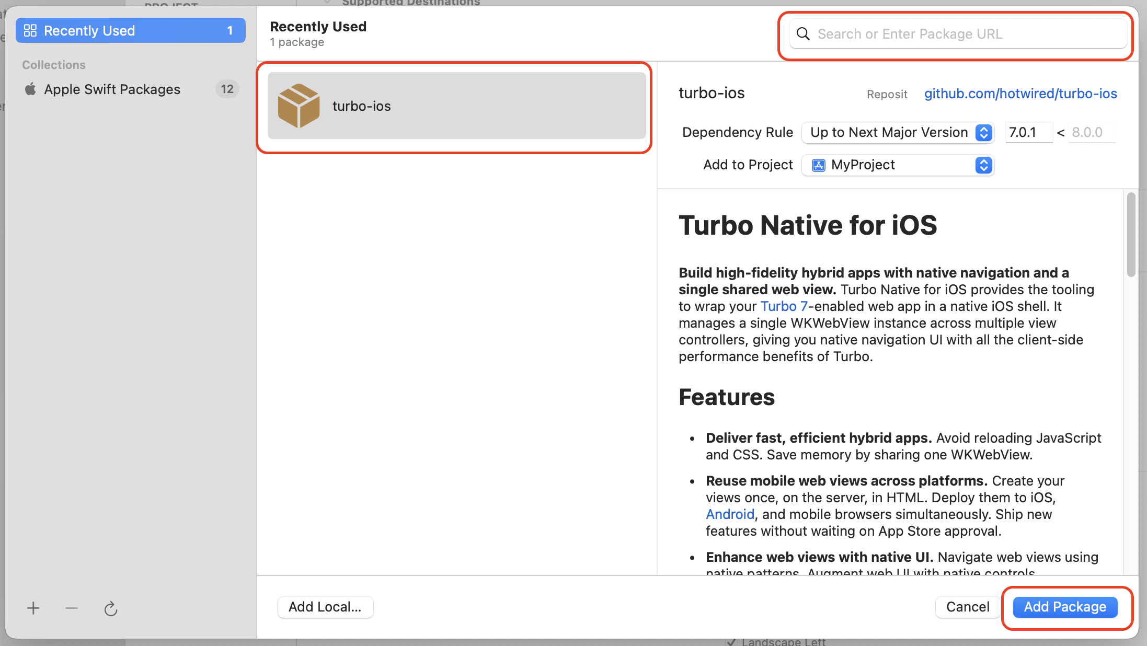The height and width of the screenshot is (646, 1147).
Task: Click the turbo-ios title in details pane
Action: (711, 94)
